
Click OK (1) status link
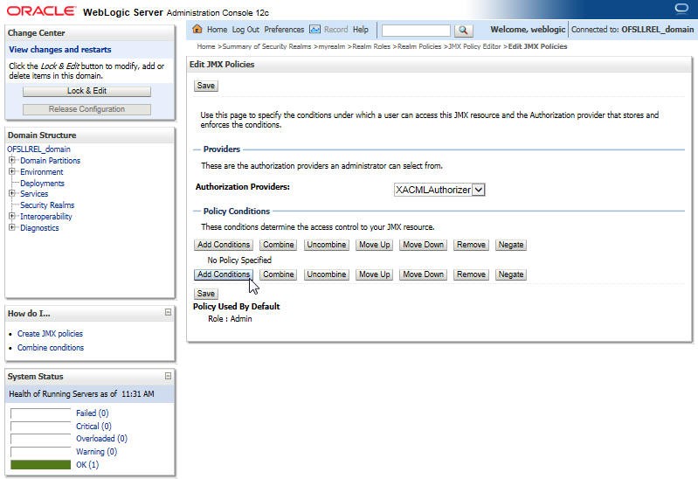[87, 465]
